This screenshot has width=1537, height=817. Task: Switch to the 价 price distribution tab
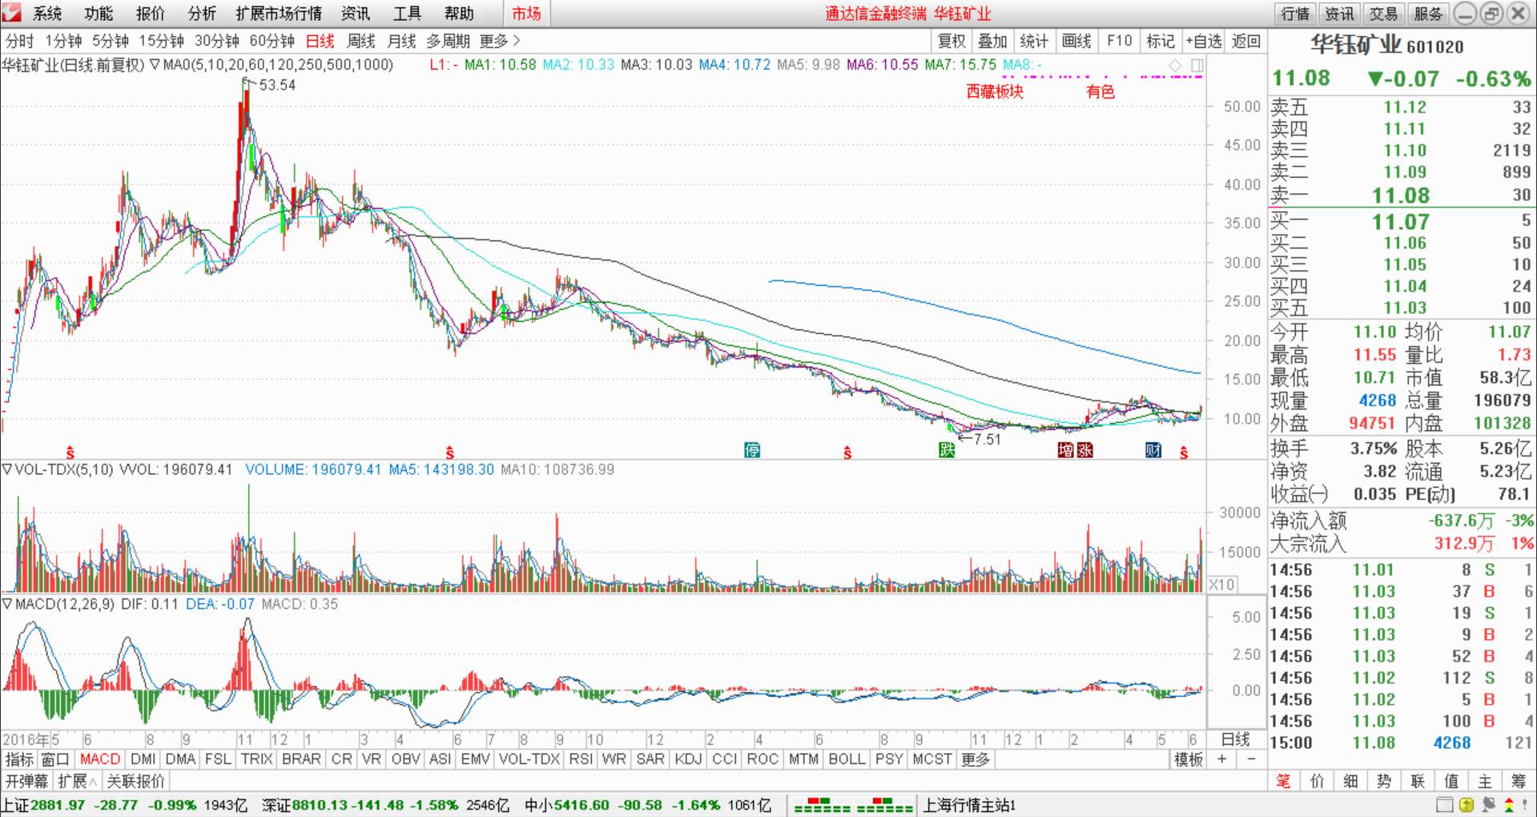[1317, 781]
